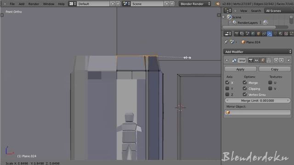This screenshot has height=165, width=294.
Task: Open the Add menu
Action: click(x=22, y=4)
